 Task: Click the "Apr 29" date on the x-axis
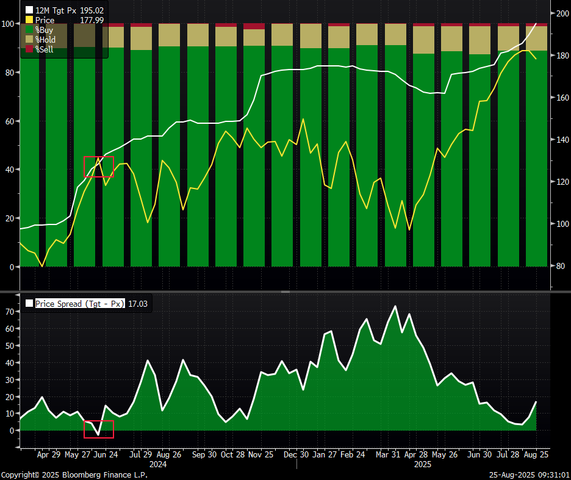tap(49, 454)
